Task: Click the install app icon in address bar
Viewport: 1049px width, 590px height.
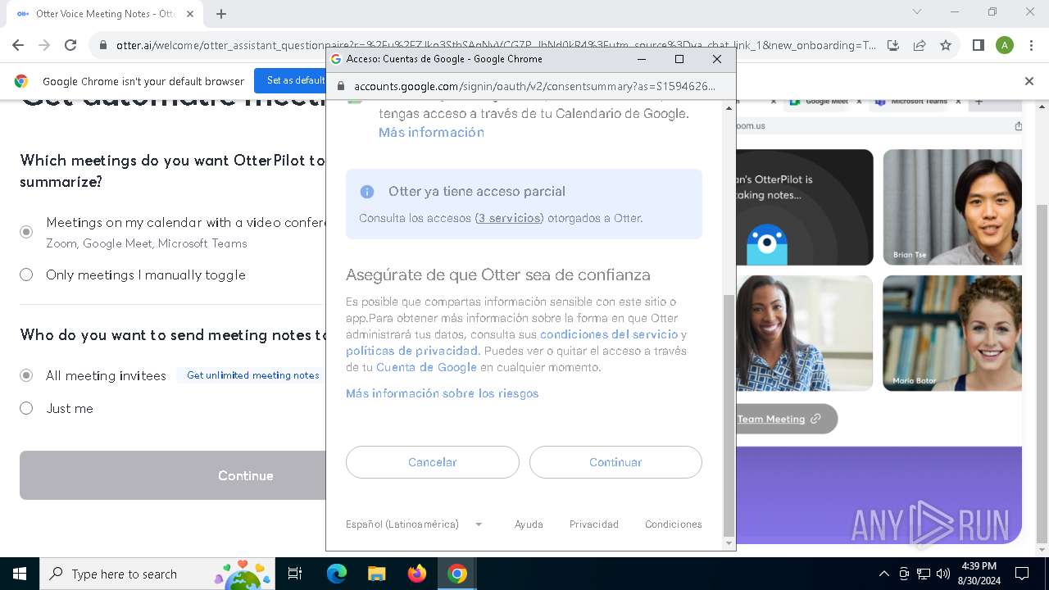Action: [893, 45]
